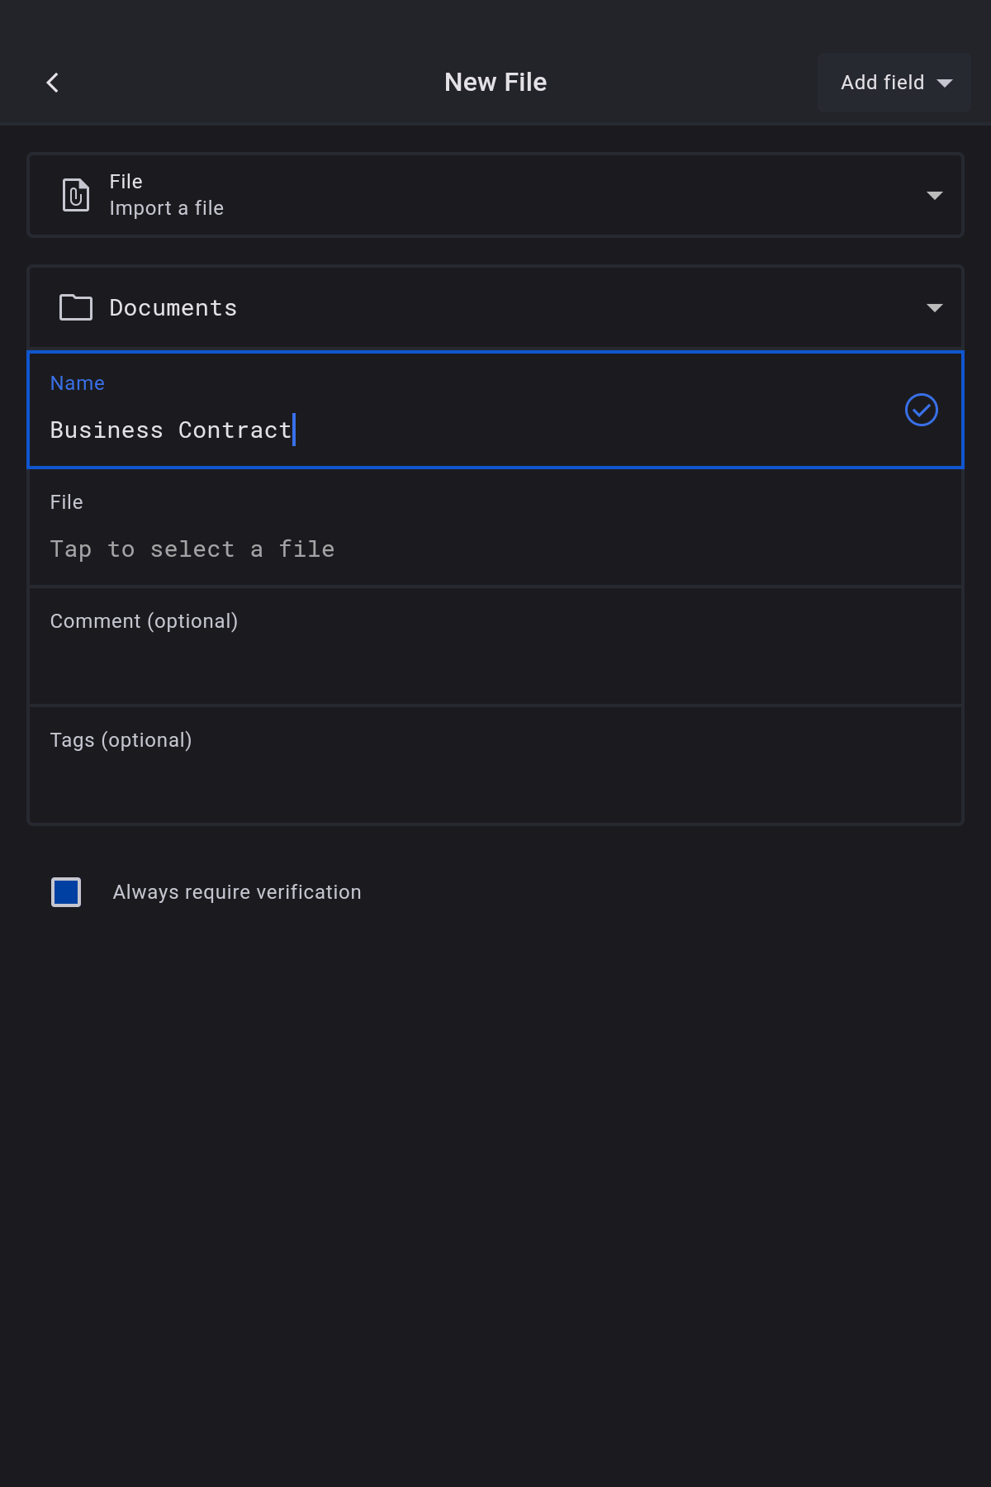Click the 'Always require verification' label text
Image resolution: width=991 pixels, height=1487 pixels.
(x=237, y=892)
